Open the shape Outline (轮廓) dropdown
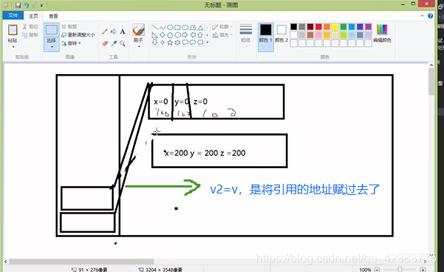Viewport: 444px width, 272px height. click(223, 27)
